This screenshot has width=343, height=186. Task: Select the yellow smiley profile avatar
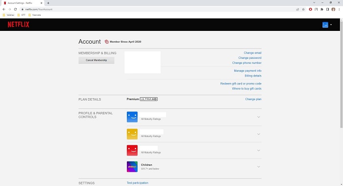[x=132, y=134]
